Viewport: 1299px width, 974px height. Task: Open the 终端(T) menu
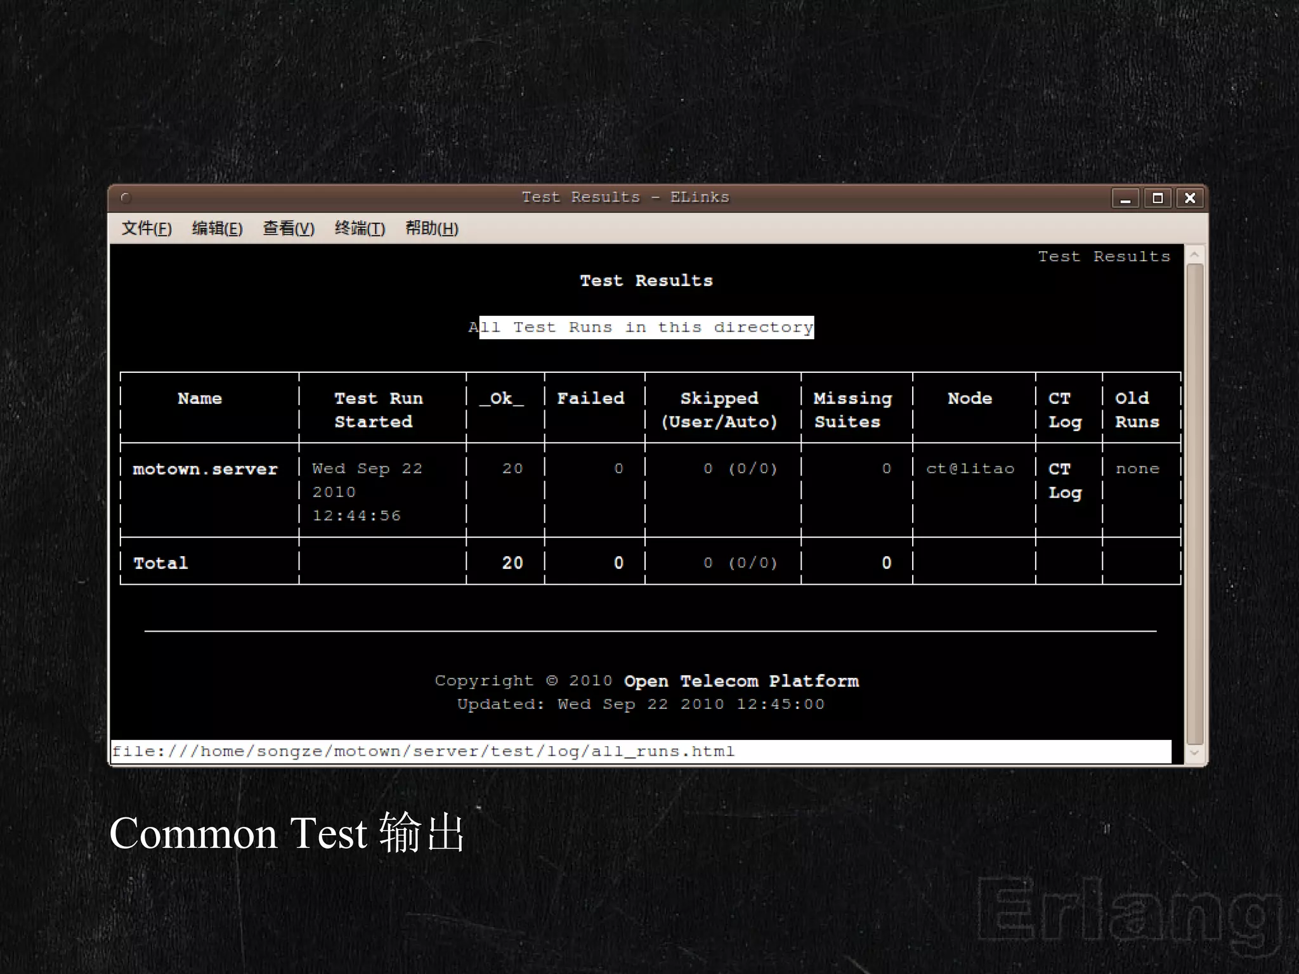tap(360, 228)
